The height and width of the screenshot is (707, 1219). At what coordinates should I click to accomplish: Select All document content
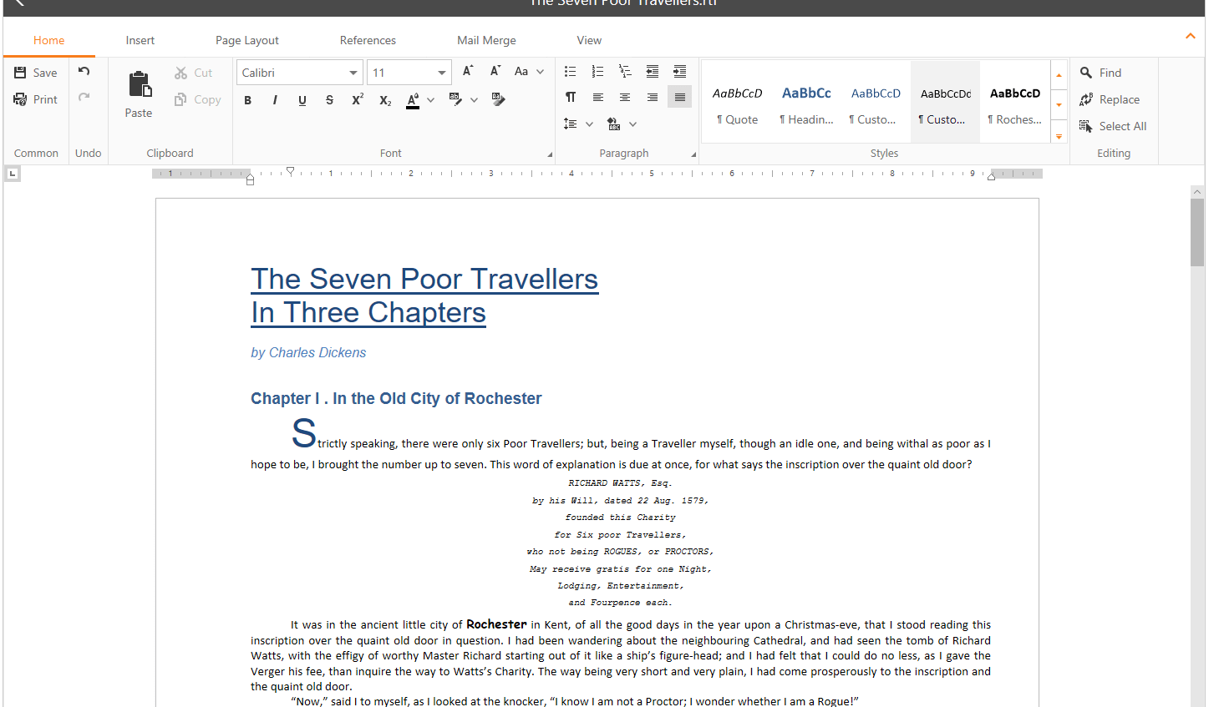pos(1113,126)
